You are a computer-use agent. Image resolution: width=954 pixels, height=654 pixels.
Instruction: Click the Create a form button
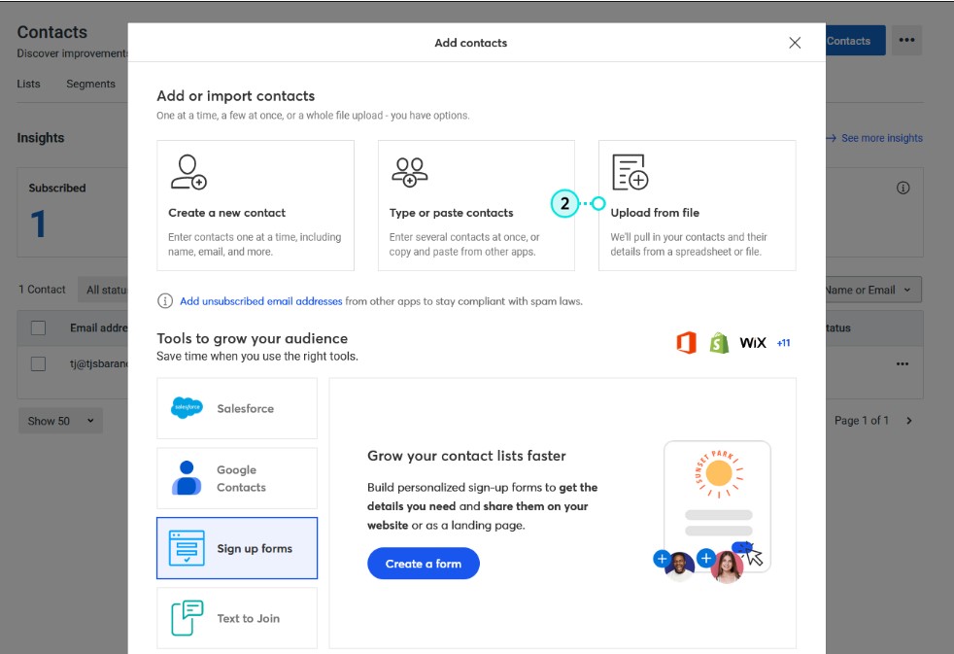[424, 564]
